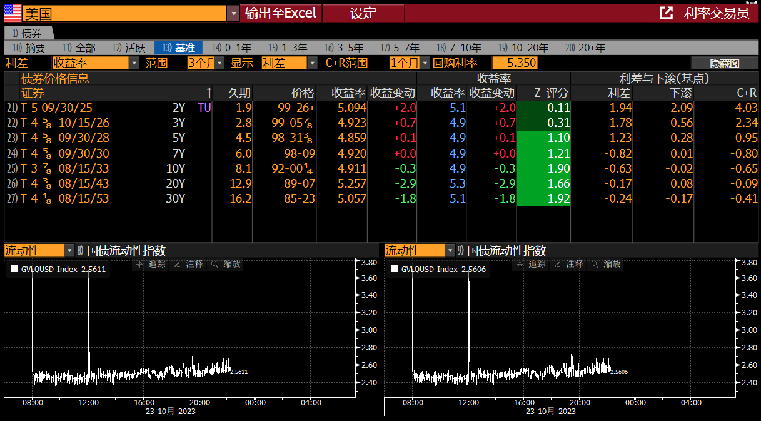This screenshot has width=761, height=421.
Task: Expand the 收益率 spread type dropdown
Action: point(134,63)
